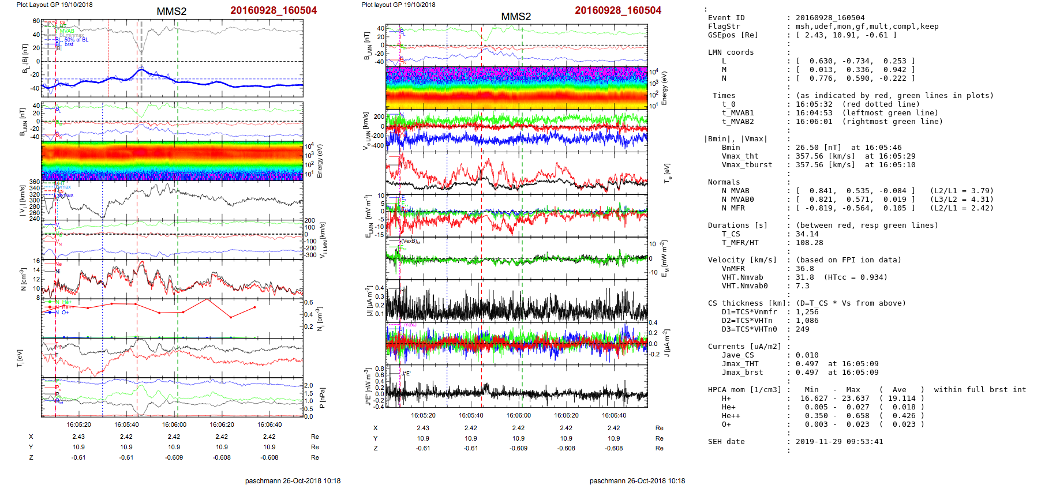Select the 16:06:00 time tick under the left plot
This screenshot has width=1041, height=485.
pos(174,424)
